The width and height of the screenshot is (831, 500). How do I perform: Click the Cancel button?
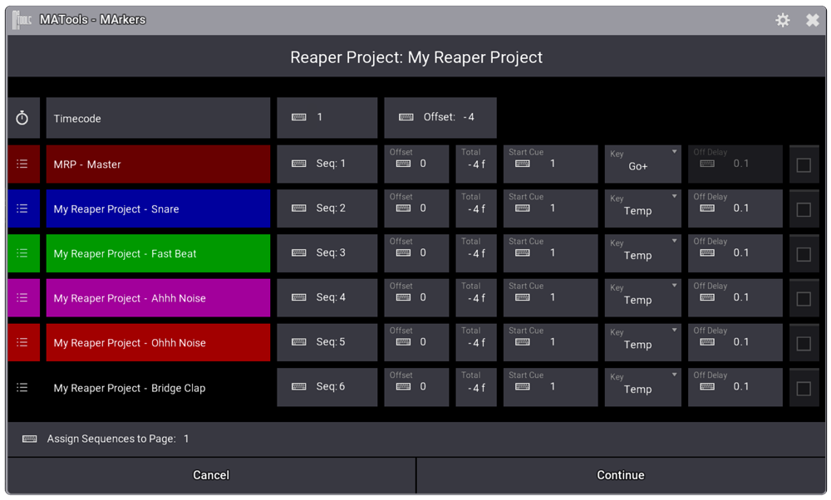click(x=211, y=475)
